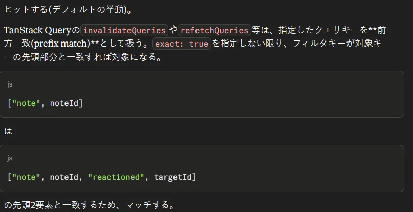The width and height of the screenshot is (413, 212).
Task: Click the js label of the second code block
Action: [x=10, y=158]
